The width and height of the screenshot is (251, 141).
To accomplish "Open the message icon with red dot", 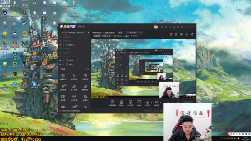I will tap(166, 27).
